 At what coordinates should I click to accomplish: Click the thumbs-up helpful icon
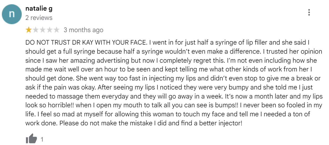point(31,139)
